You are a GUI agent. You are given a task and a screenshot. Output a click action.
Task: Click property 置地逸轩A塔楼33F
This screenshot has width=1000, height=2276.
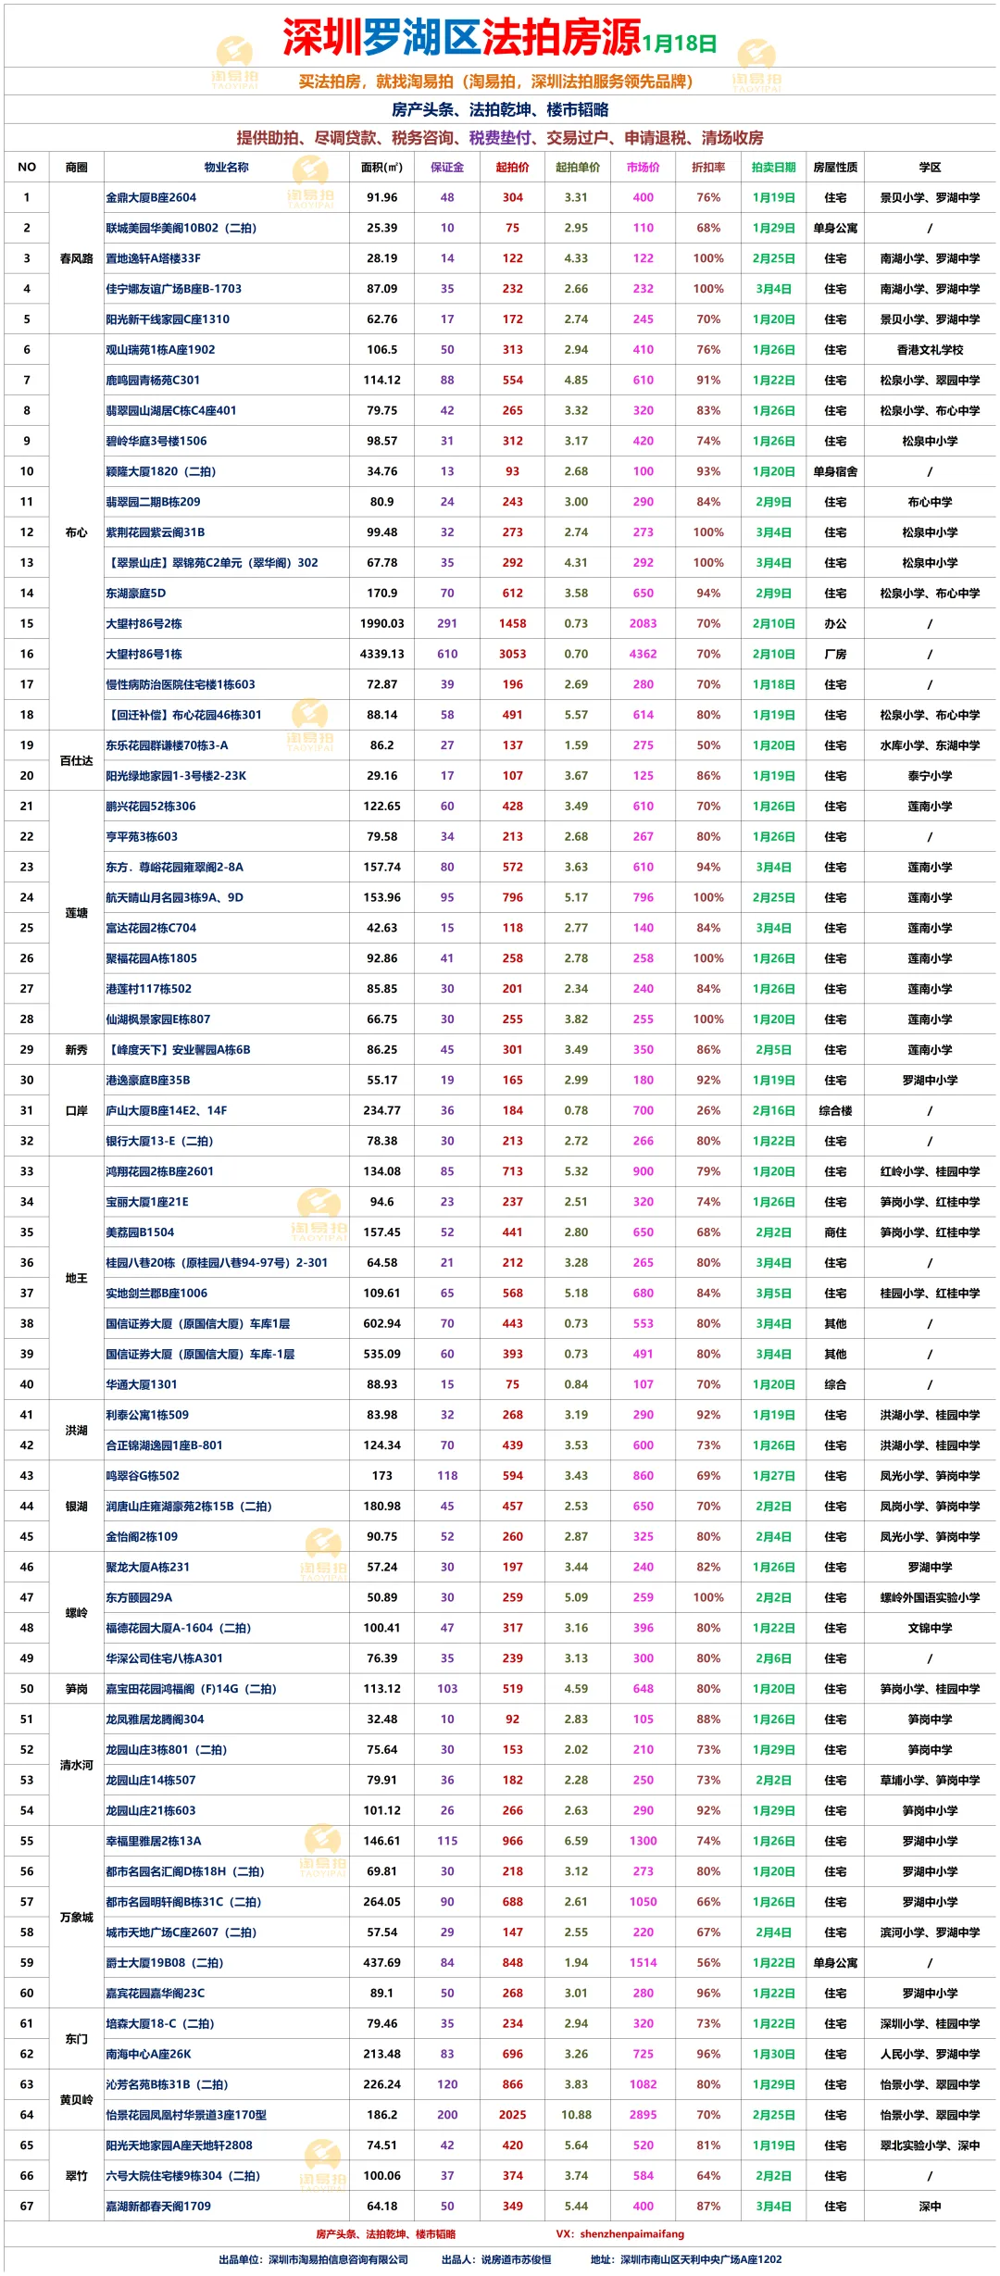point(153,258)
